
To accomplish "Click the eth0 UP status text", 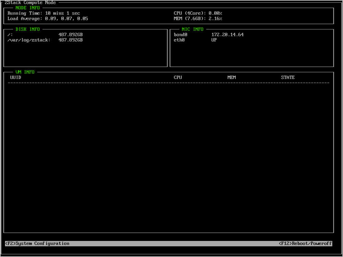I will pyautogui.click(x=214, y=40).
